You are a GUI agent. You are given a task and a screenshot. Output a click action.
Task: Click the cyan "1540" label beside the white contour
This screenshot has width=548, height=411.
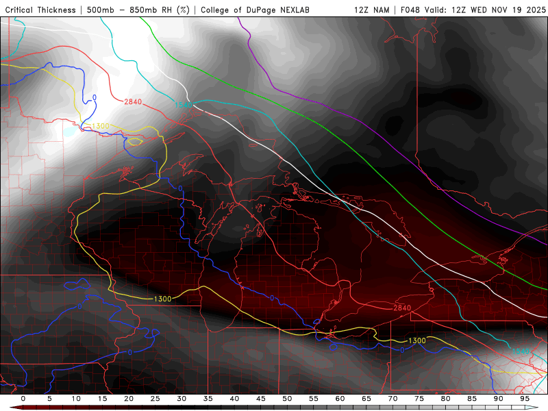coord(183,105)
